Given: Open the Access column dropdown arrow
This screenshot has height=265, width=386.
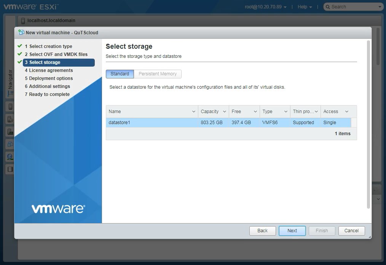Looking at the screenshot, I should tap(347, 112).
